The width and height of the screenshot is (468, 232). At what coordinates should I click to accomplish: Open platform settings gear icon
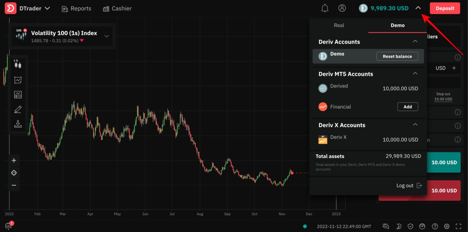447,226
